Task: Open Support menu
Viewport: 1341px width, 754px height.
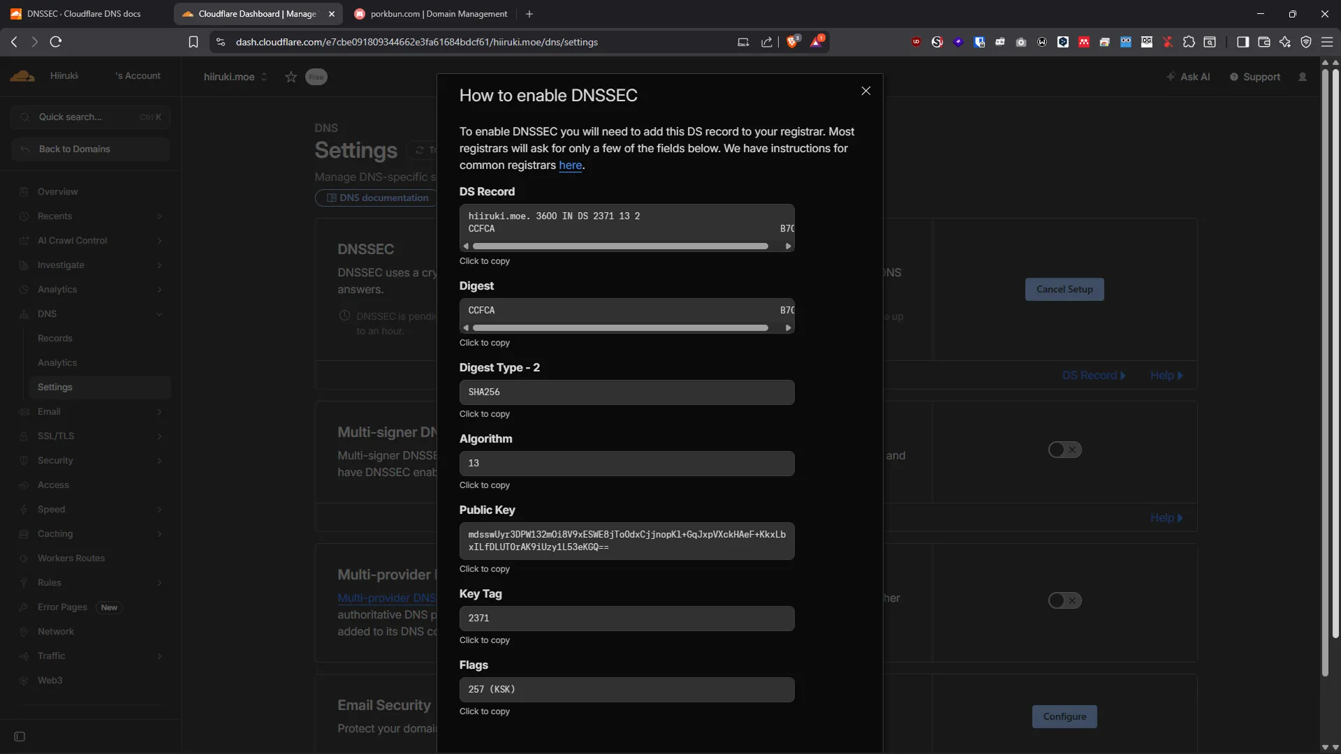Action: tap(1255, 77)
